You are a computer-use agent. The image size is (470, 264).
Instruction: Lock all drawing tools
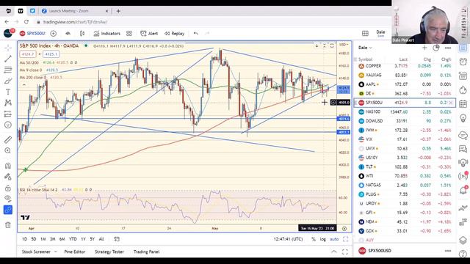[x=8, y=188]
